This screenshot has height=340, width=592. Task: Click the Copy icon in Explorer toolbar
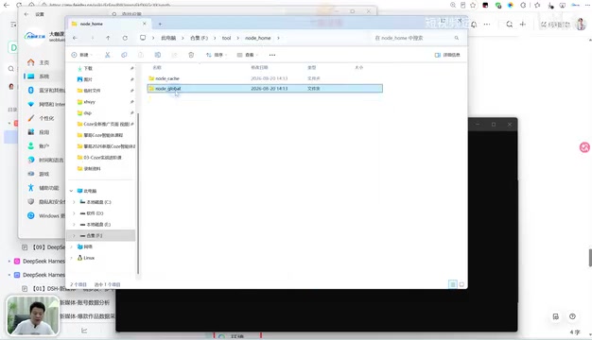[124, 55]
